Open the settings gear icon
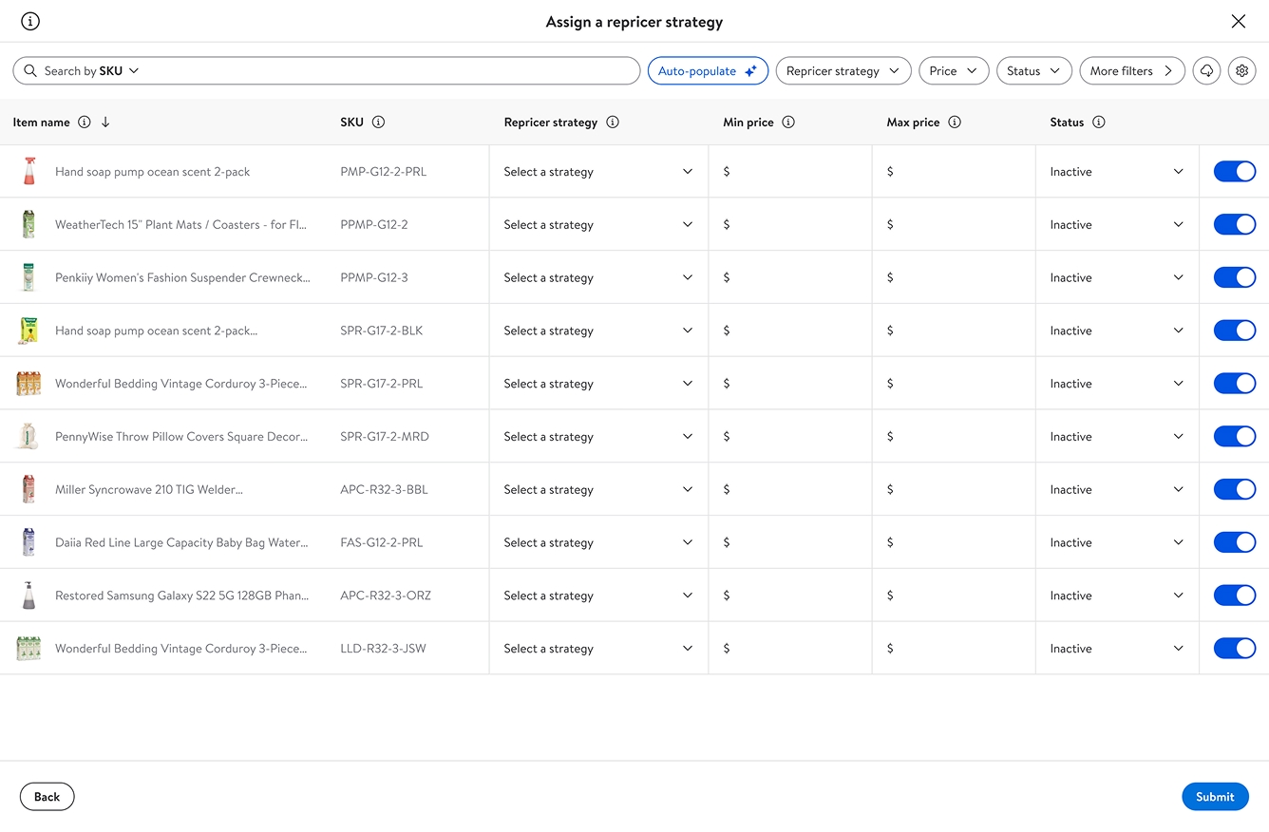 click(x=1241, y=71)
